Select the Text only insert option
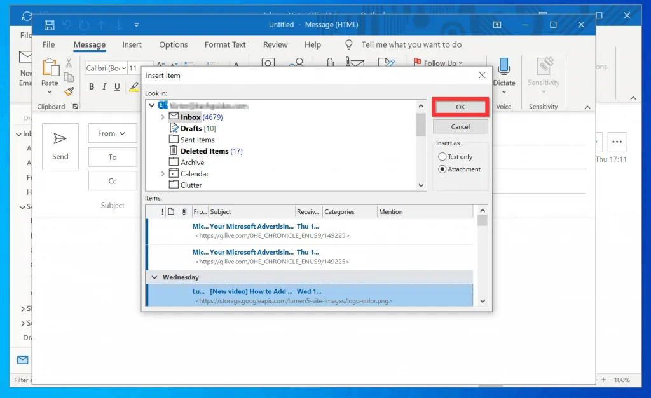This screenshot has height=398, width=651. (443, 156)
